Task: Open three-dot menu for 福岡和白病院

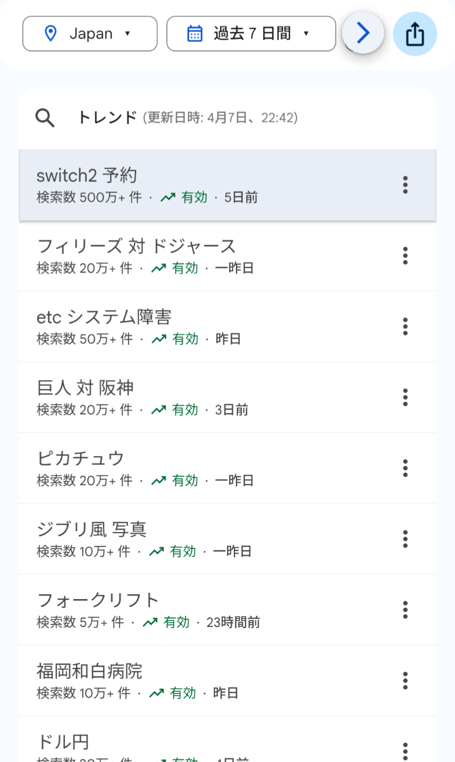Action: [405, 680]
